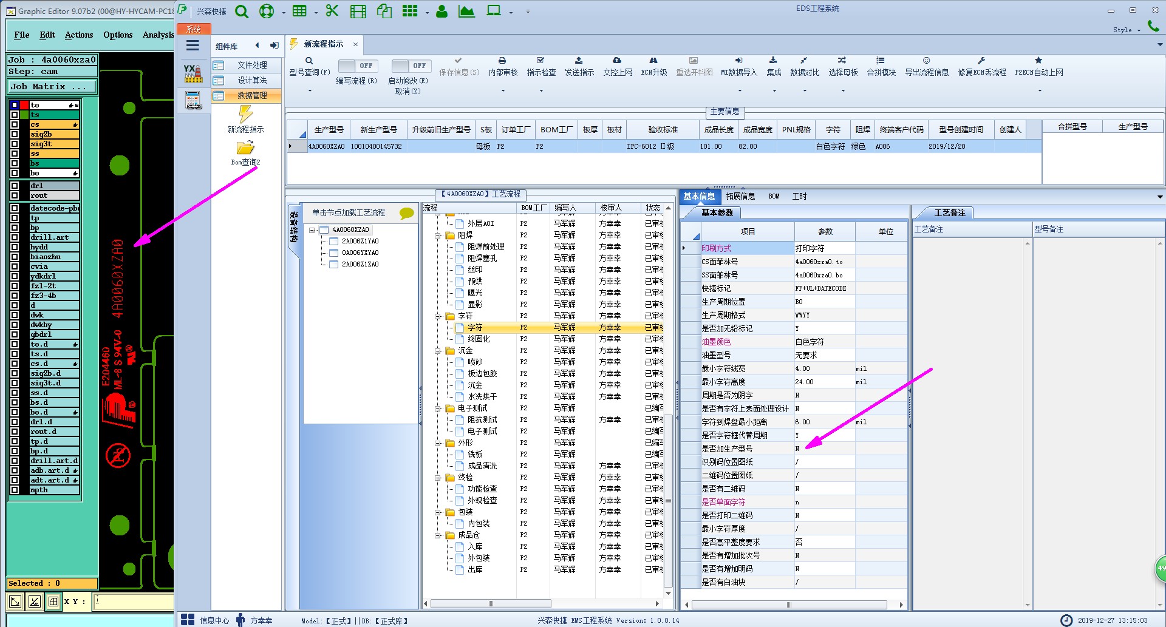Viewport: 1166px width, 627px height.
Task: Click the yellow chat bubble icon
Action: point(406,213)
